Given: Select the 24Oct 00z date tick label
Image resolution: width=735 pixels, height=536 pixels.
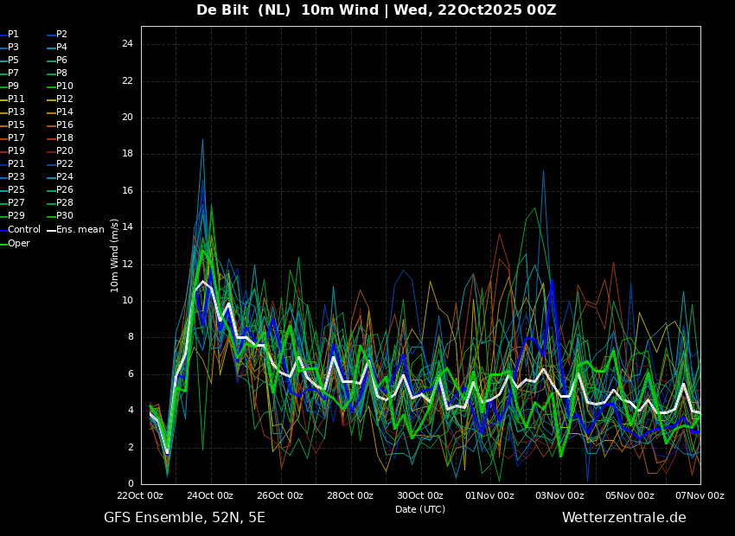Looking at the screenshot, I should (210, 496).
